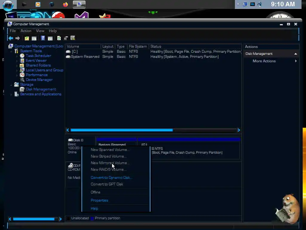Select the (C:) volume row
Screen dimensions: 306x230
153,52
